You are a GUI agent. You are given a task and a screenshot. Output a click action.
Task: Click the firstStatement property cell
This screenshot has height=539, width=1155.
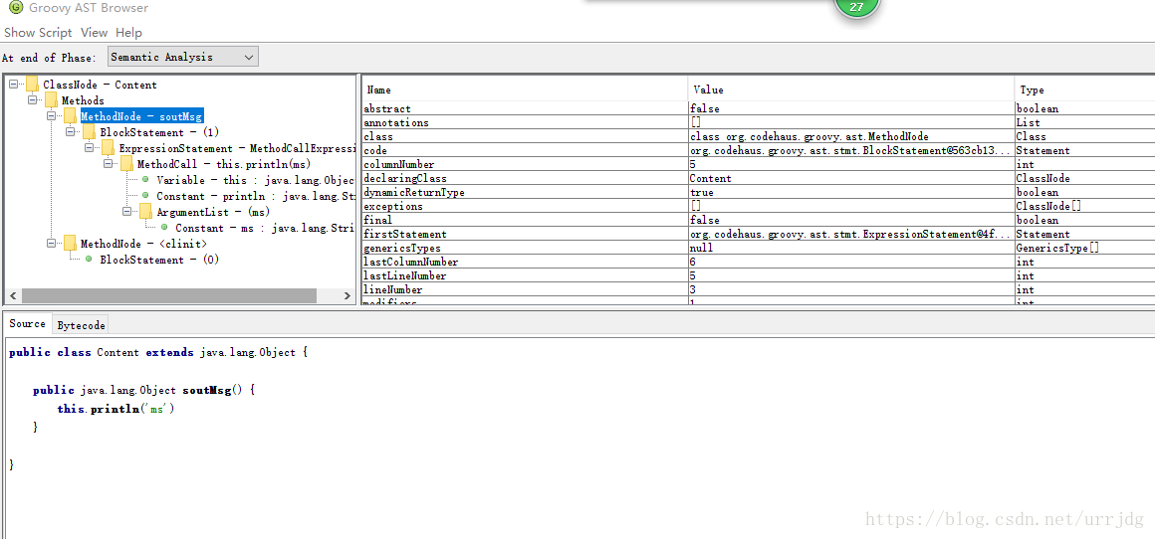525,234
